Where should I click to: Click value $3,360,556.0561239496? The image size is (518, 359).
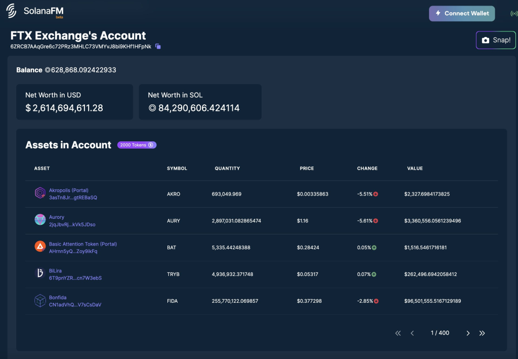(433, 221)
